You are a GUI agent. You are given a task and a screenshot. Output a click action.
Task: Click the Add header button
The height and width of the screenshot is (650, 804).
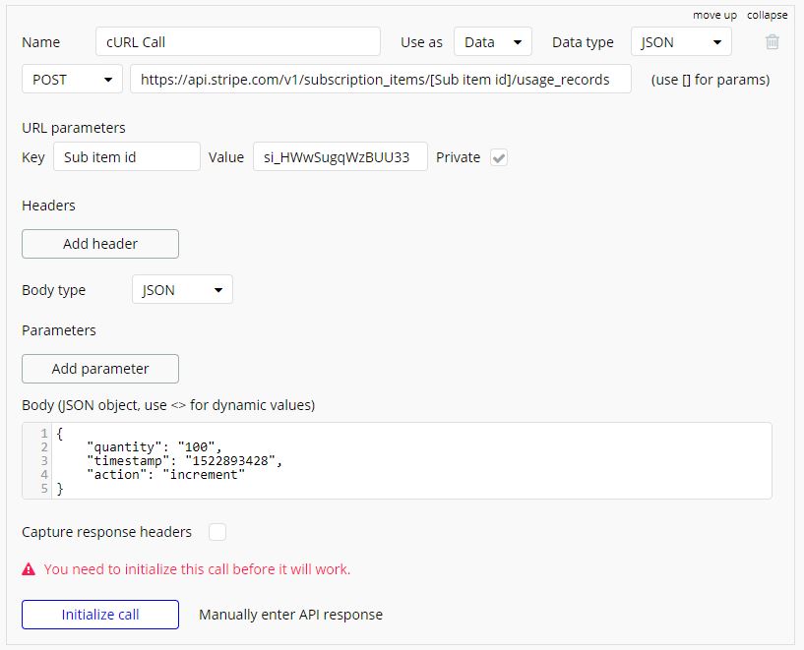click(x=100, y=244)
